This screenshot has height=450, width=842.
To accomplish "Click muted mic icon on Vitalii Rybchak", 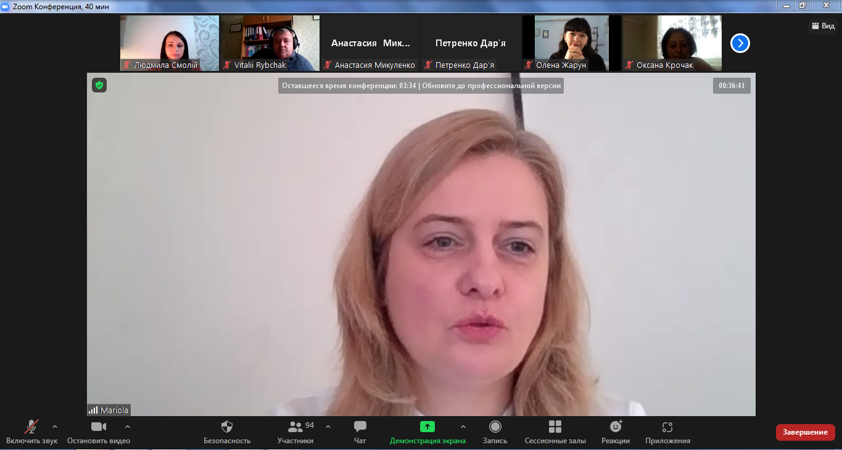I will pyautogui.click(x=228, y=65).
